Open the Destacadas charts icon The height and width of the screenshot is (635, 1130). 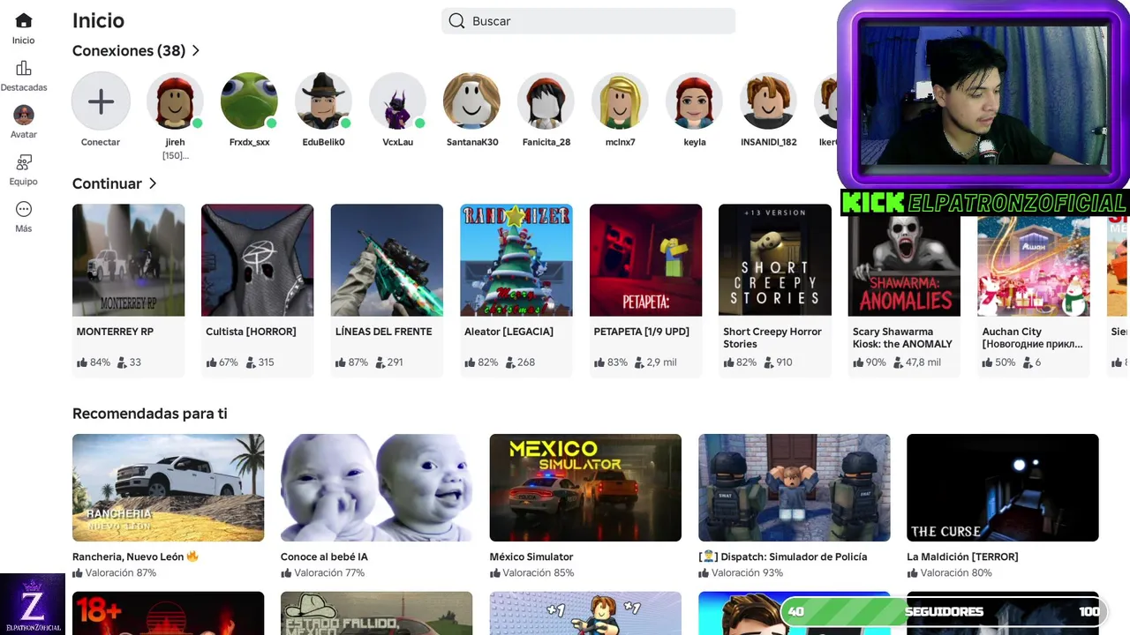[24, 68]
